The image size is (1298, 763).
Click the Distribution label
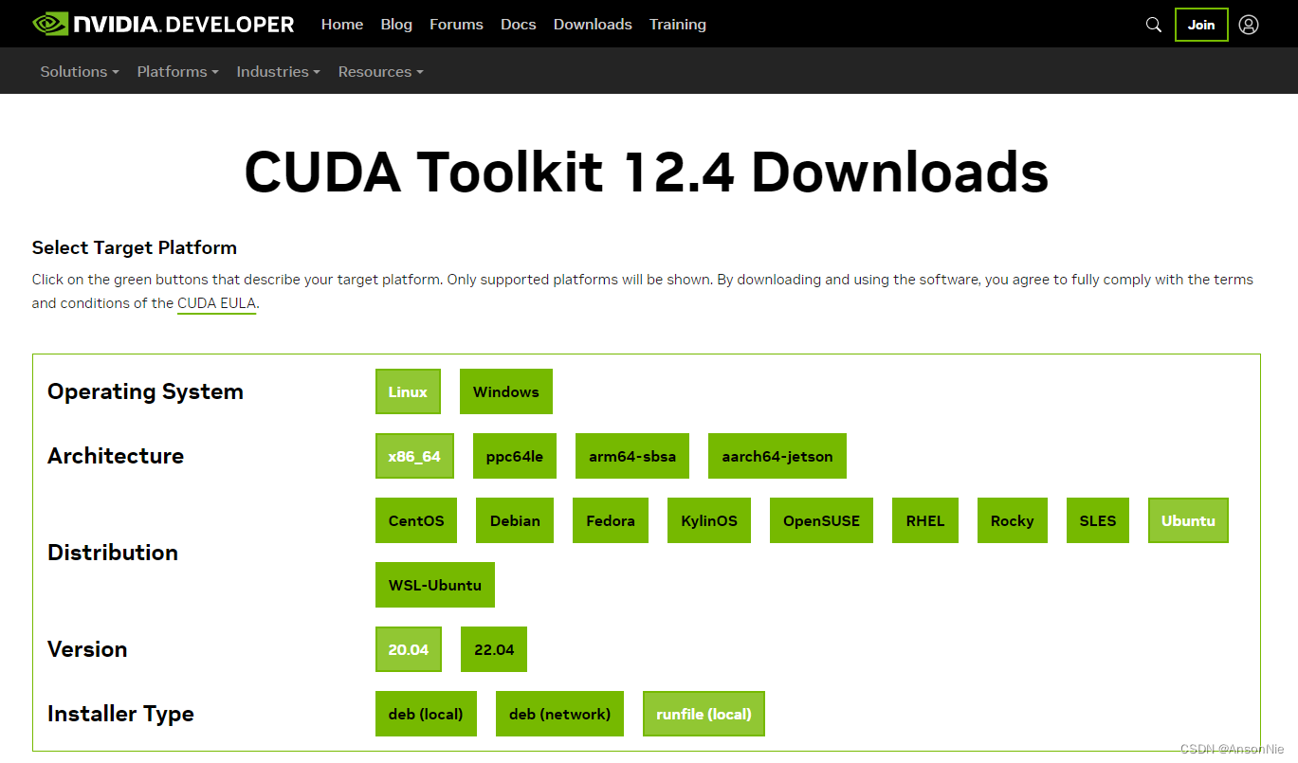click(x=113, y=553)
